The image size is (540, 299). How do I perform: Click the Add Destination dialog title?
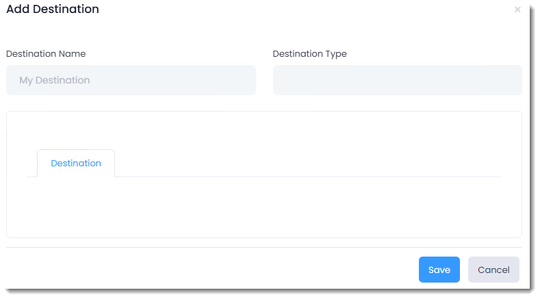(x=53, y=10)
